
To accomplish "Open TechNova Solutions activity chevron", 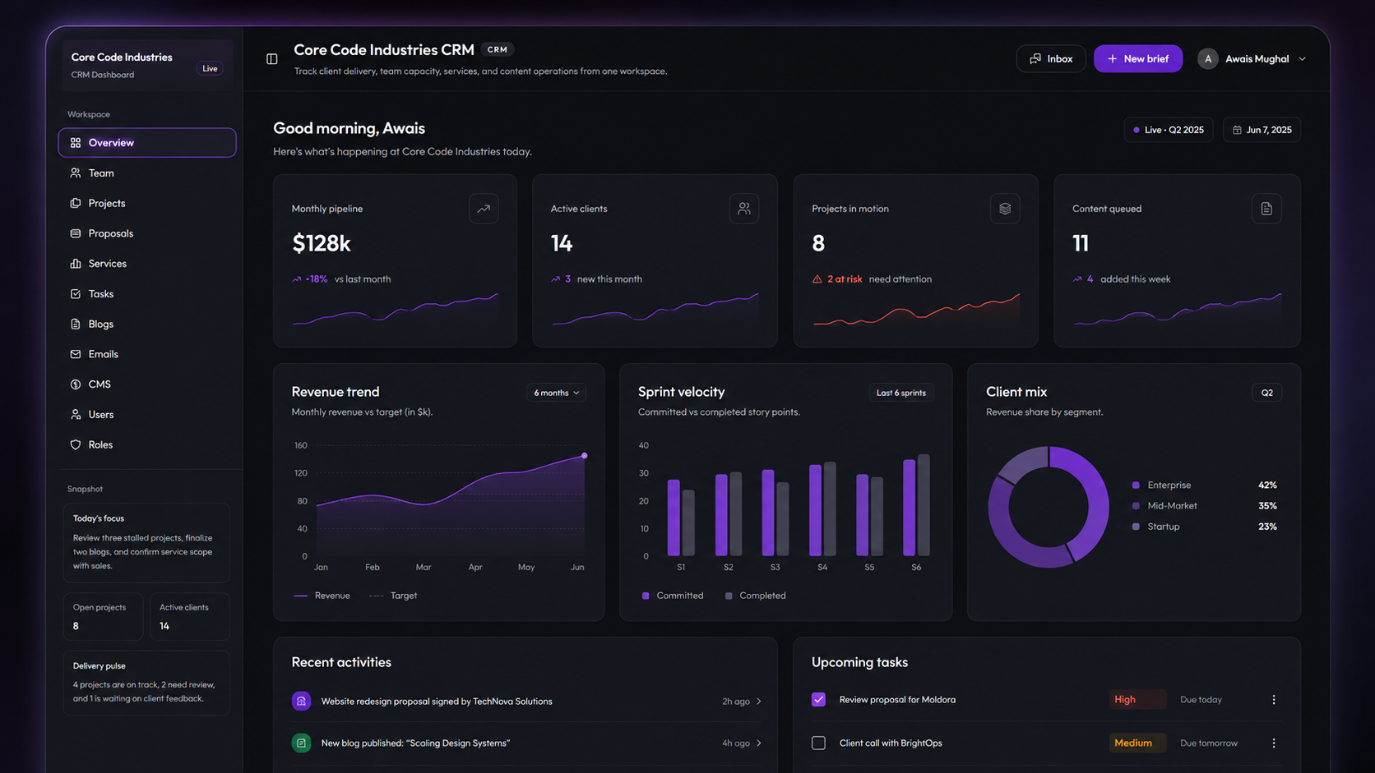I will tap(759, 702).
